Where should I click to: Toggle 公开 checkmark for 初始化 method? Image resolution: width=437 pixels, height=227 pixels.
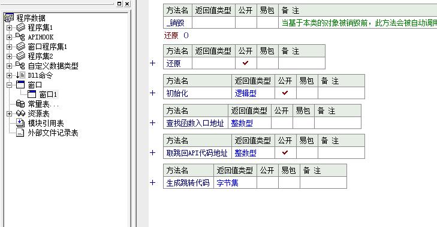(x=285, y=93)
